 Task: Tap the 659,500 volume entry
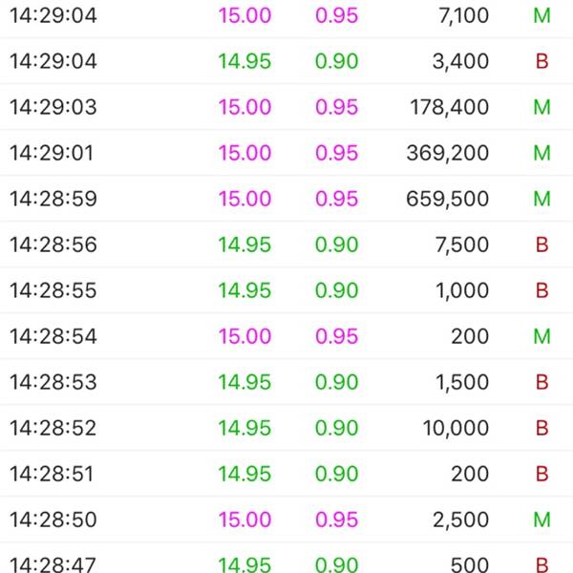coord(447,199)
